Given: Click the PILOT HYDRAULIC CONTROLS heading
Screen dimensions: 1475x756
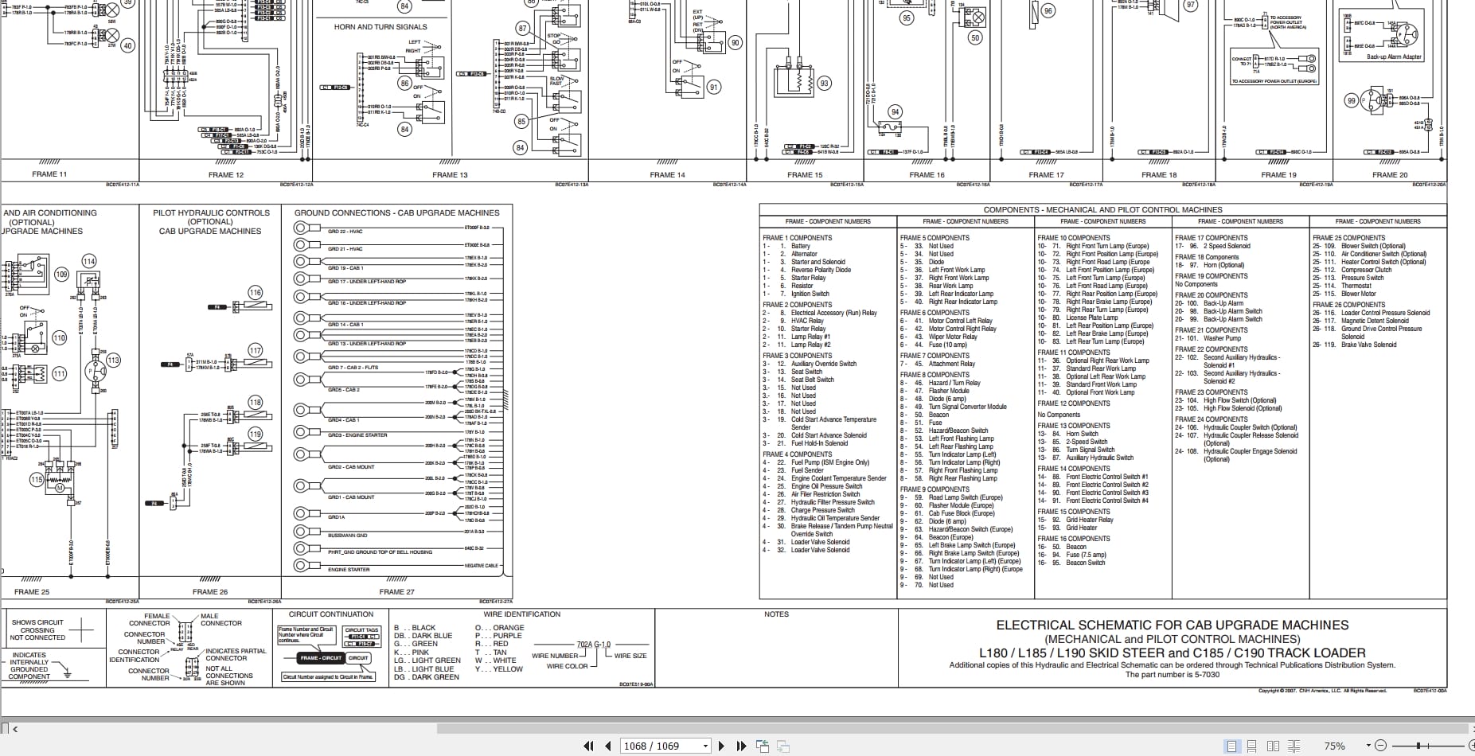Looking at the screenshot, I should (211, 212).
